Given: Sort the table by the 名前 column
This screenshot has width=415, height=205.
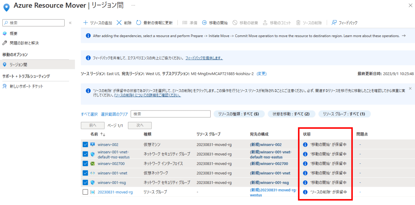Looking at the screenshot, I should click(98, 134).
